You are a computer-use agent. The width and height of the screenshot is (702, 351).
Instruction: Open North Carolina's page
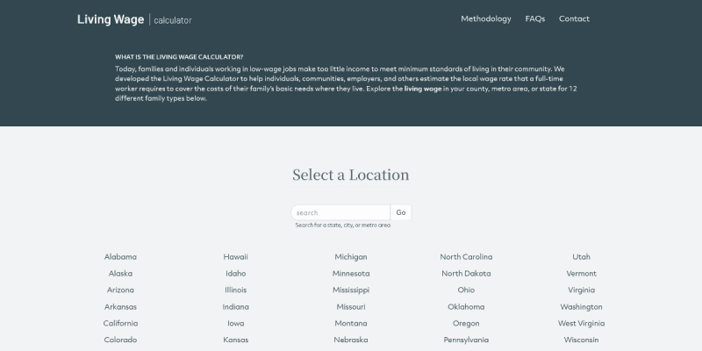pyautogui.click(x=466, y=257)
